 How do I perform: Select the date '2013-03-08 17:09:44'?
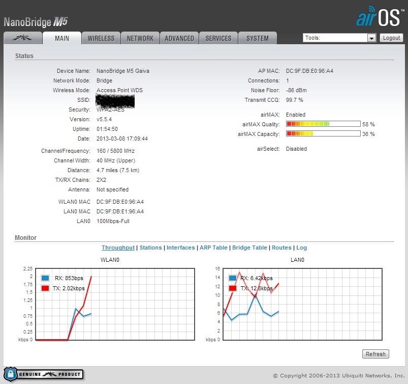tap(122, 139)
